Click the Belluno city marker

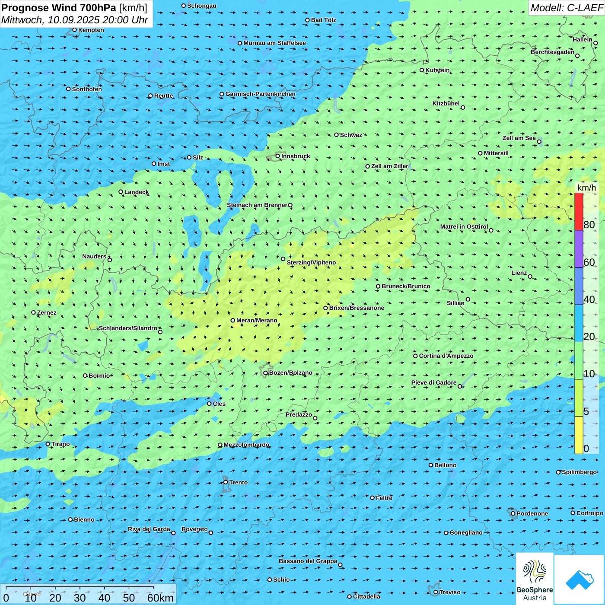[431, 465]
